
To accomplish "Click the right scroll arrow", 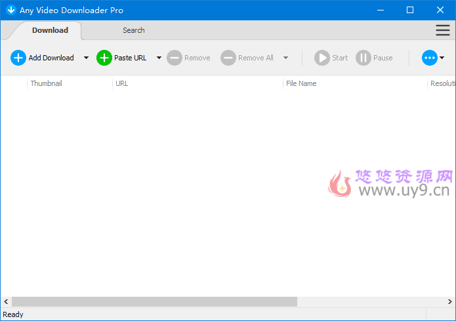I will coord(451,301).
